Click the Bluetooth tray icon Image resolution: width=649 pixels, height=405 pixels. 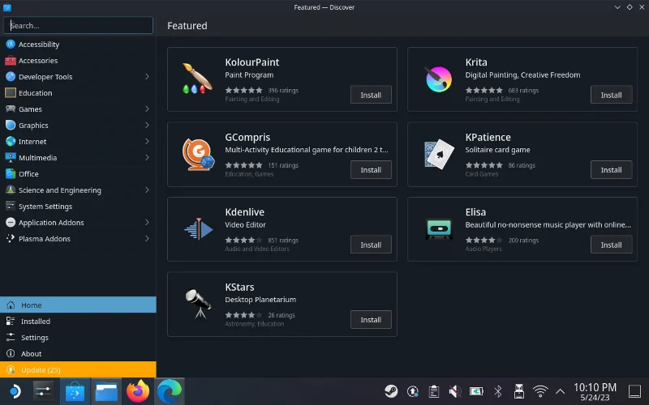498,391
